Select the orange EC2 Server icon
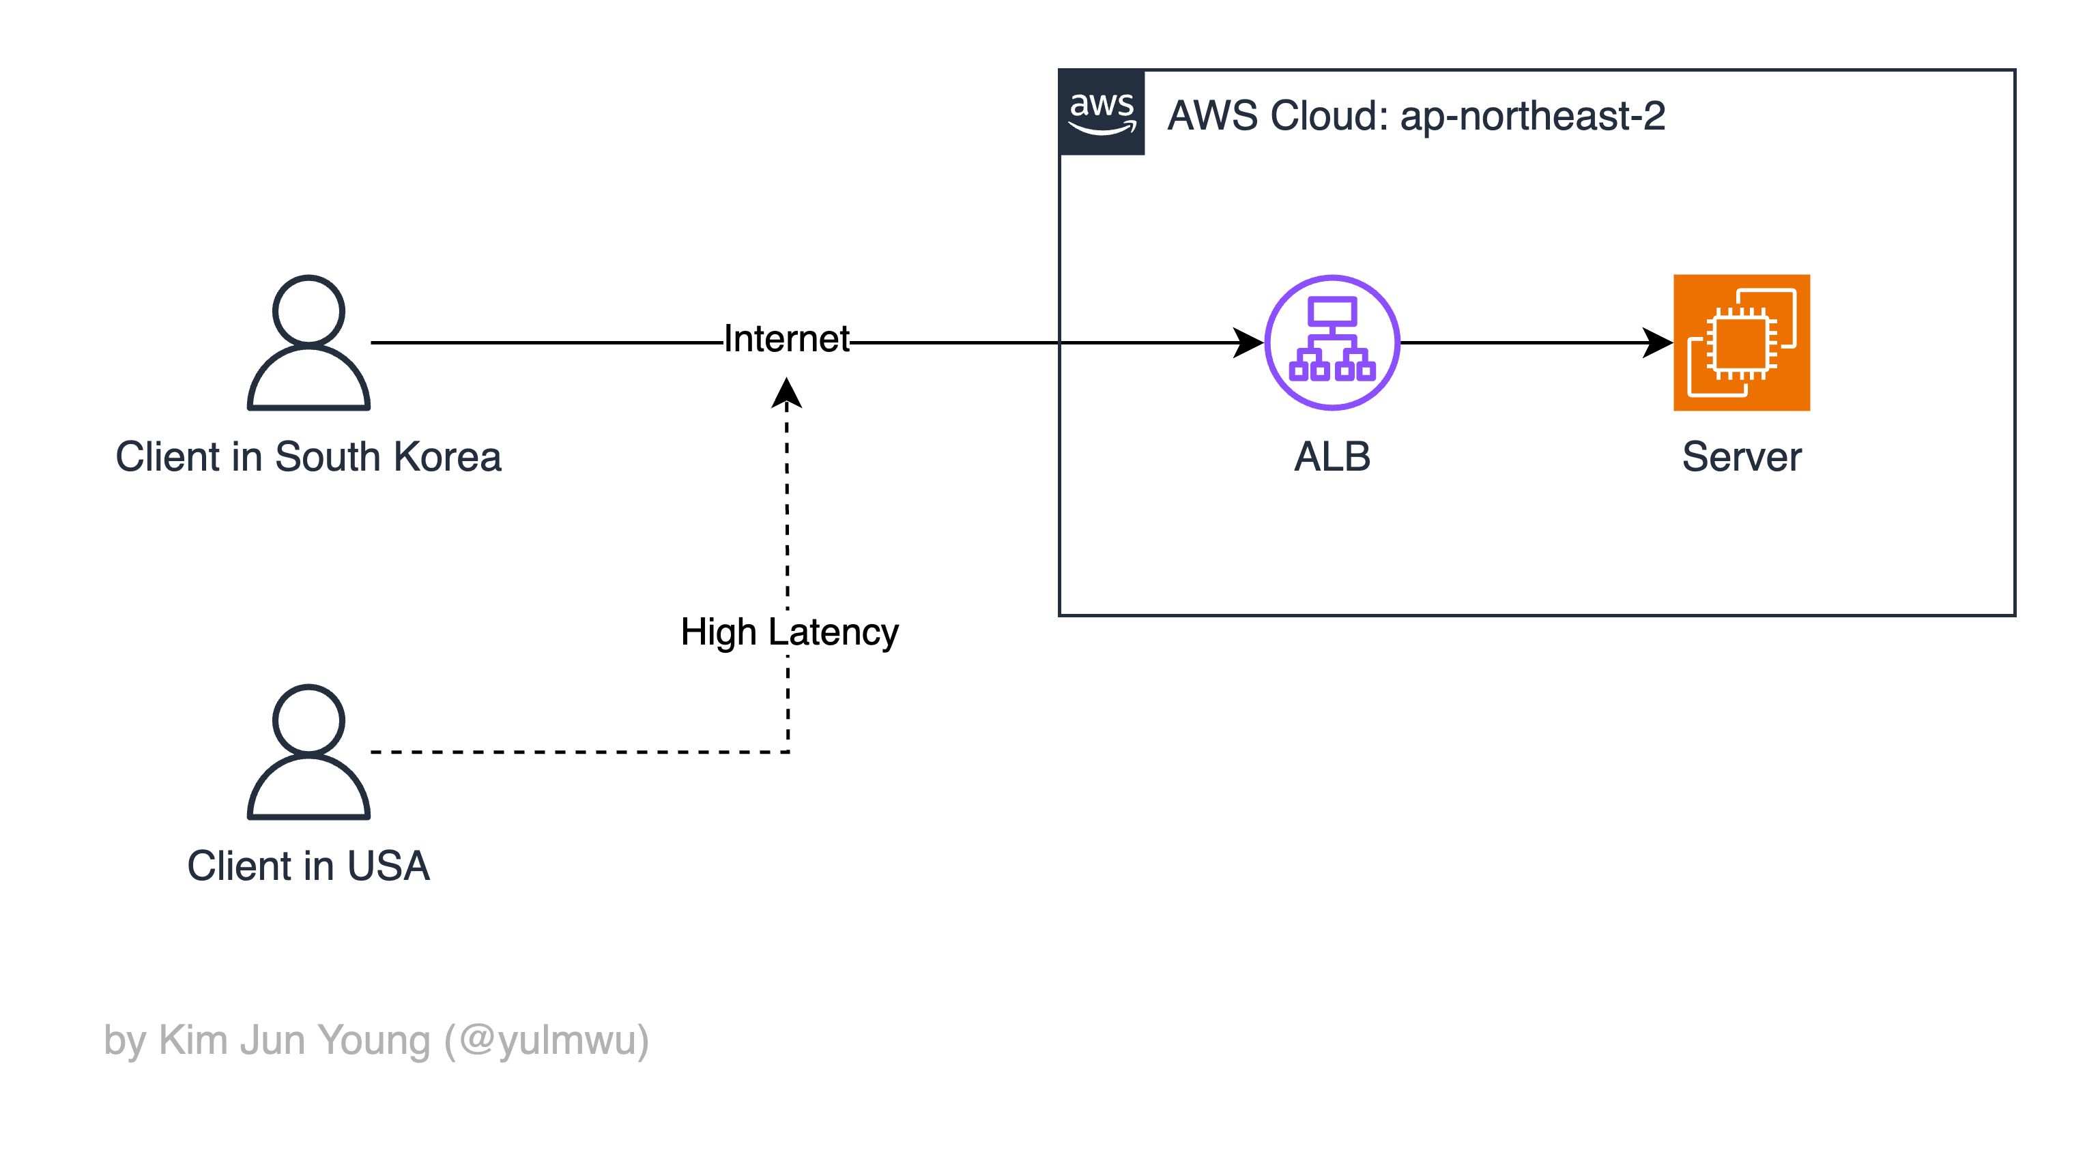This screenshot has height=1163, width=2085. 1741,342
